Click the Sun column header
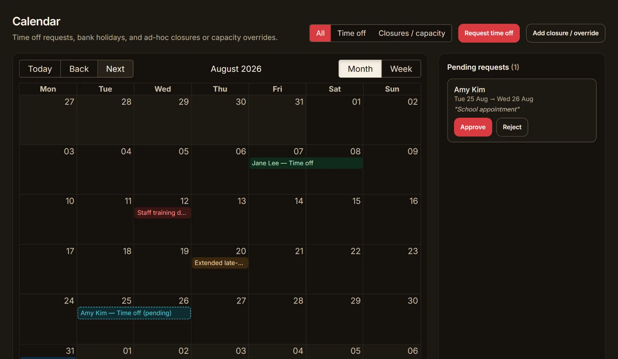618x359 pixels. [x=392, y=89]
